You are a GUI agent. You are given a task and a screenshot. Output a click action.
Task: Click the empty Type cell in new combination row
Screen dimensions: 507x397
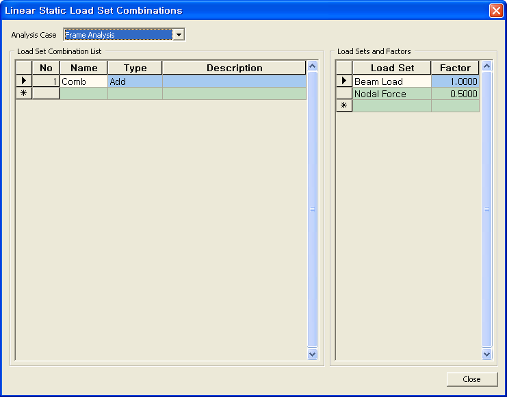tap(135, 94)
